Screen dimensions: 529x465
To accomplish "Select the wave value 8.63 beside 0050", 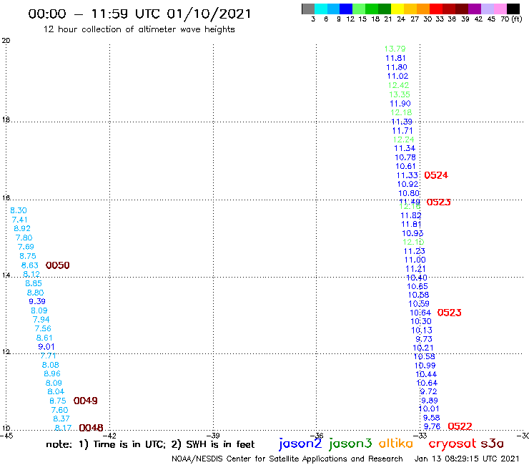I will [30, 265].
